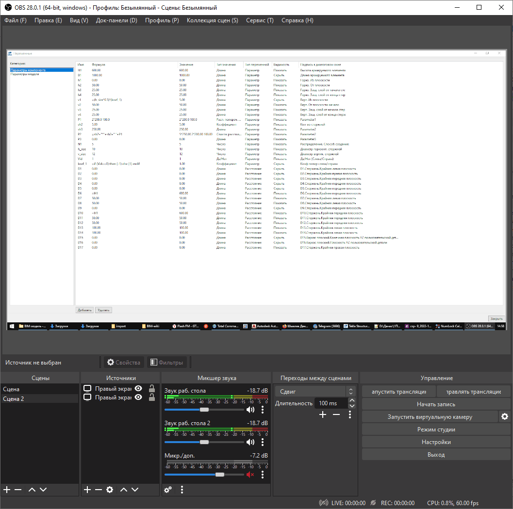Toggle lock on second Правый экран source
This screenshot has height=509, width=513.
[152, 397]
